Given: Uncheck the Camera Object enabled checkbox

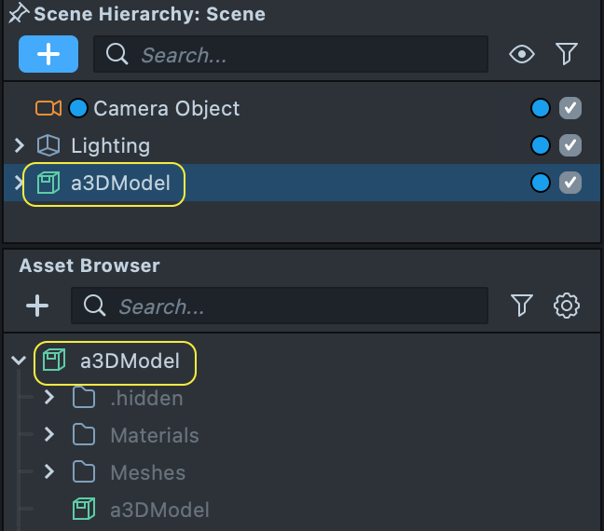Looking at the screenshot, I should pos(570,108).
